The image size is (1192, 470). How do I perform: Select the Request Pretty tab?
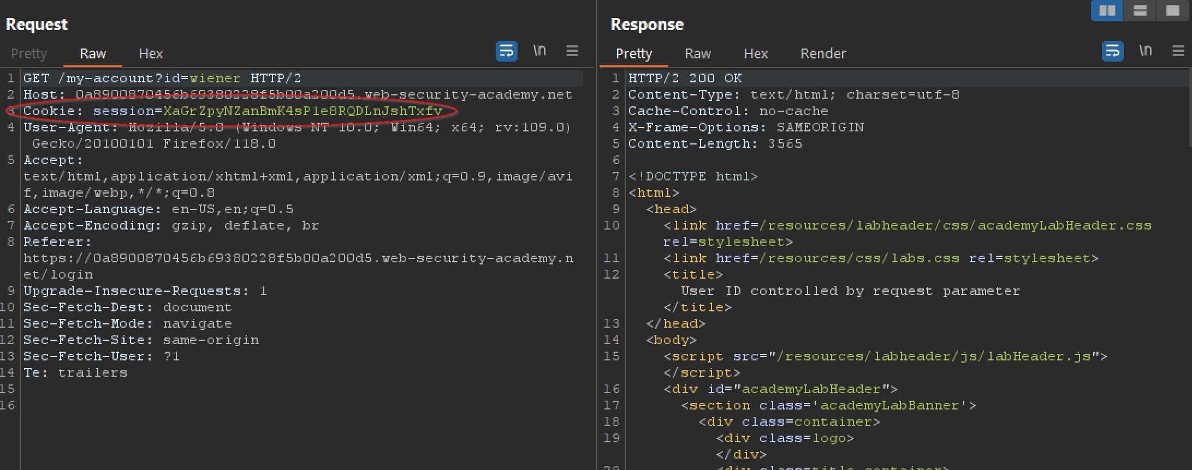click(x=29, y=53)
